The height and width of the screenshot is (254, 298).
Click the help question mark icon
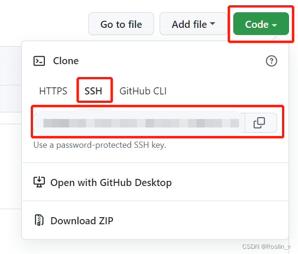(x=272, y=61)
